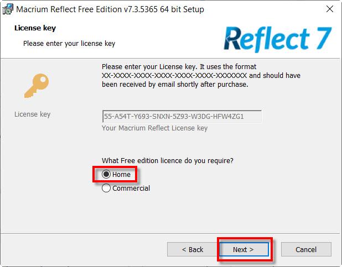This screenshot has height=267, width=342.
Task: Click the installer icon in the title bar
Action: point(8,9)
